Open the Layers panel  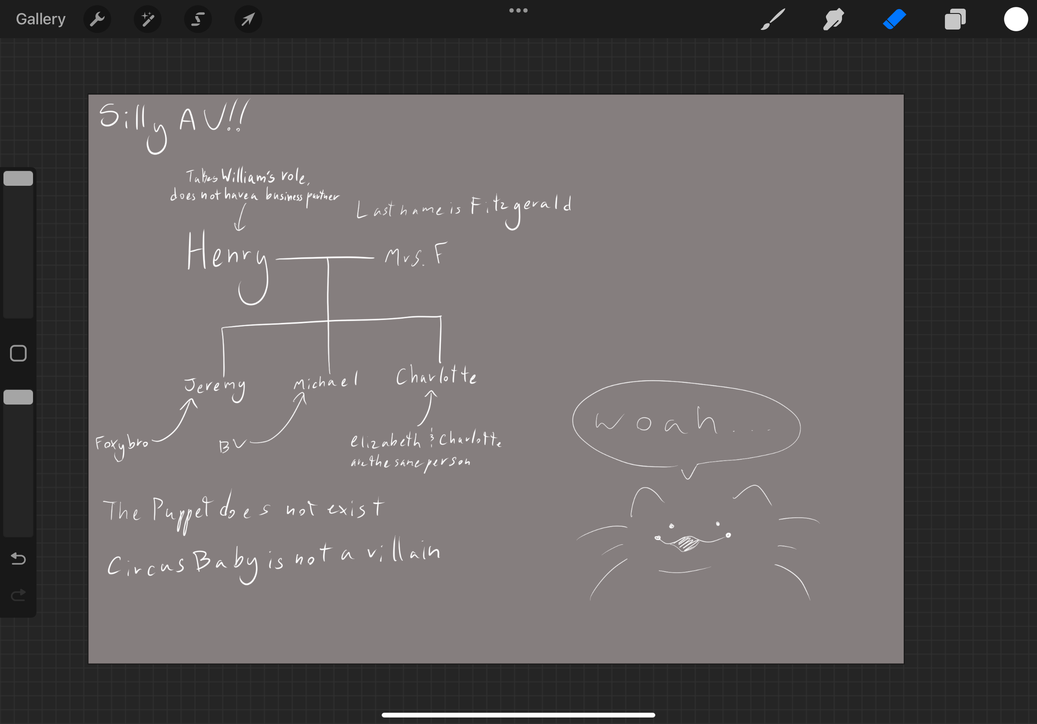tap(955, 20)
